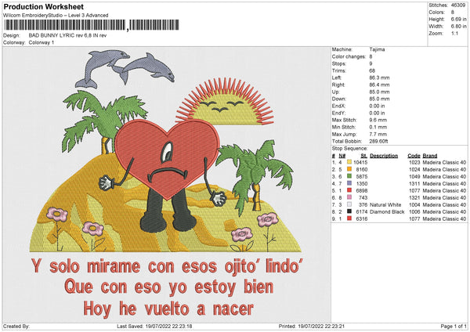Viewport: 470px width, 332px height.
Task: Click the Right value 86.4 mm
Action: click(379, 85)
